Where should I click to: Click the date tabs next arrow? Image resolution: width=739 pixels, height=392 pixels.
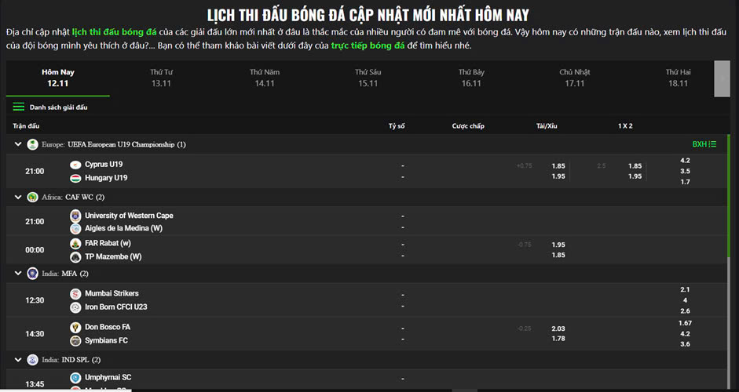click(721, 78)
